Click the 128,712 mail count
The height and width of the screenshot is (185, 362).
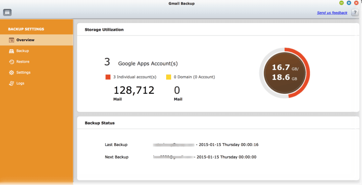tap(134, 90)
